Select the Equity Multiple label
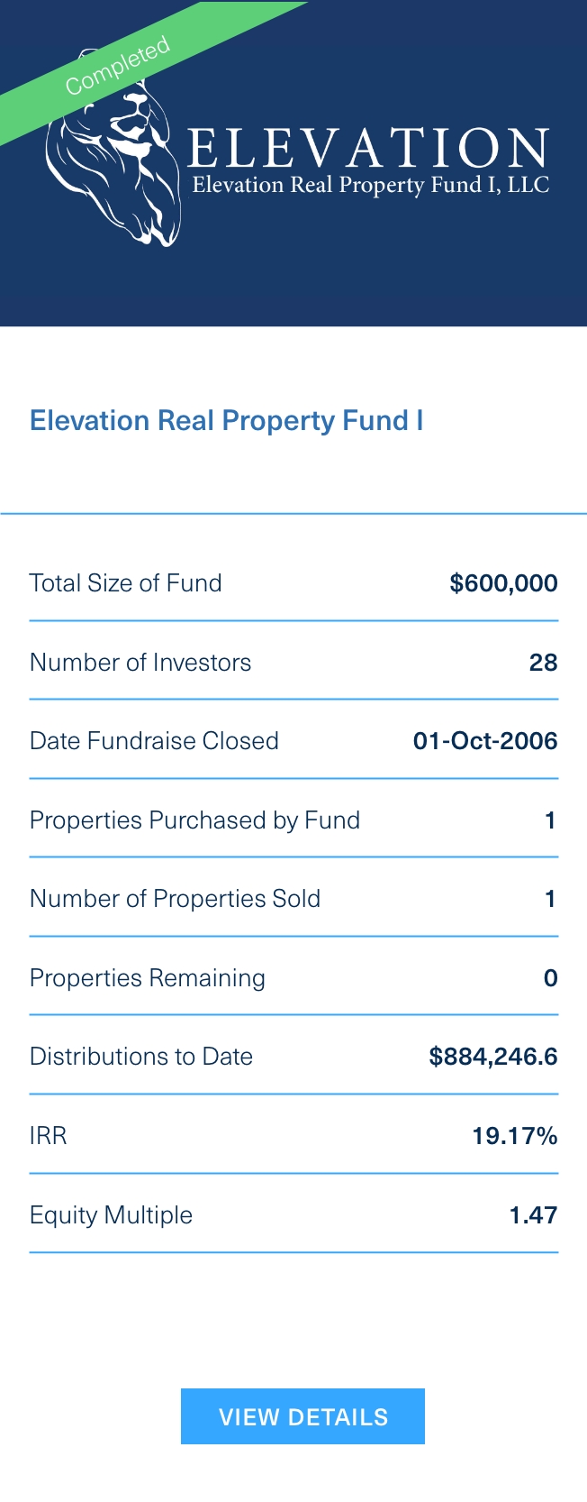The image size is (587, 1502). [112, 1215]
